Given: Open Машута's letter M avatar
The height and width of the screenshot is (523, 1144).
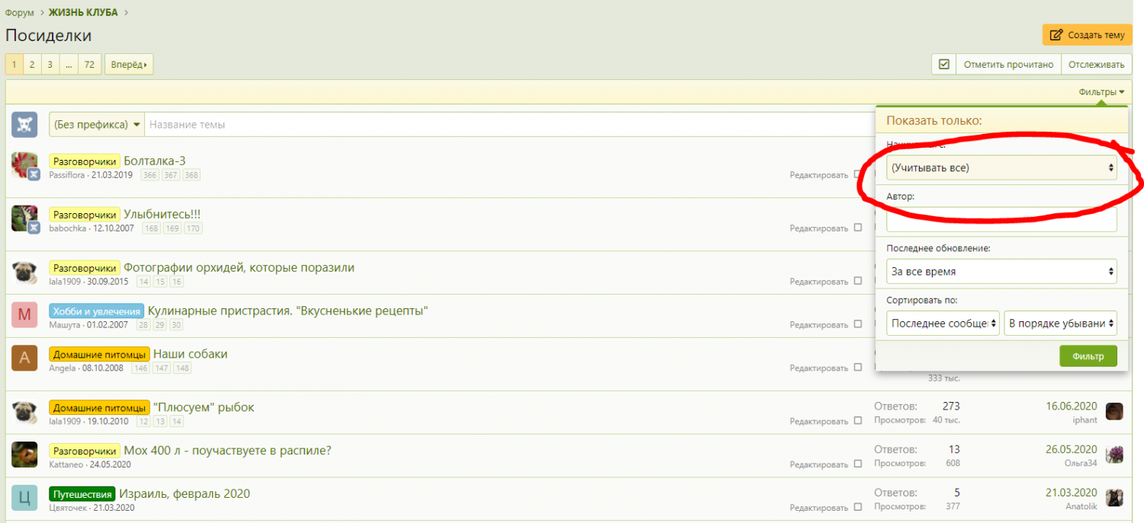Looking at the screenshot, I should [24, 314].
